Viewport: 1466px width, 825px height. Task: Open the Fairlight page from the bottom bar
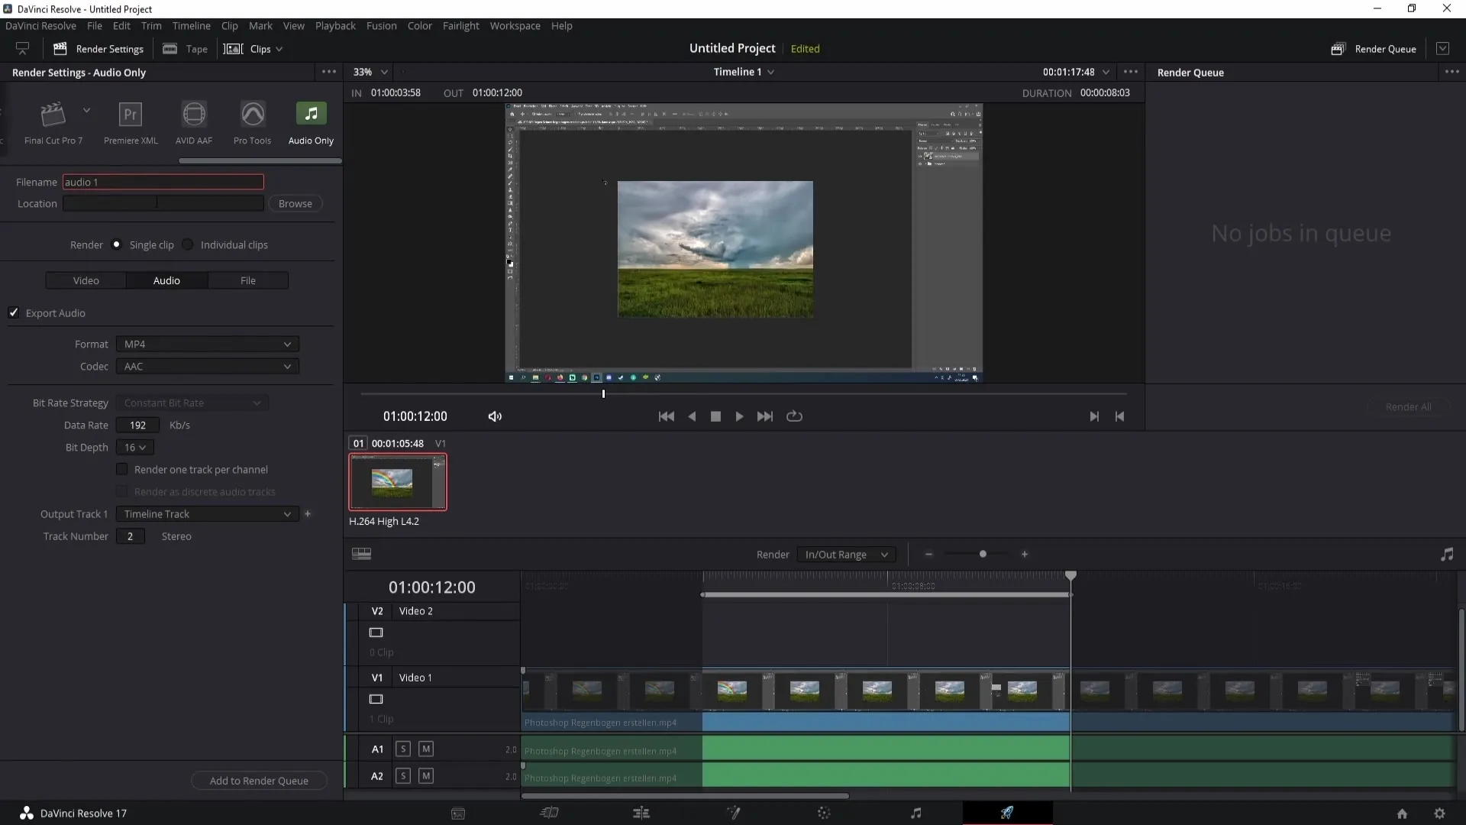(x=916, y=813)
